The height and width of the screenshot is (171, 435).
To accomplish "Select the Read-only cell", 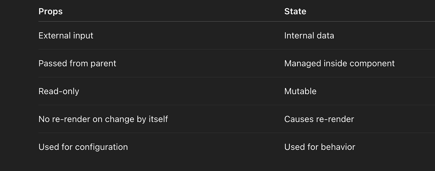I will click(59, 91).
